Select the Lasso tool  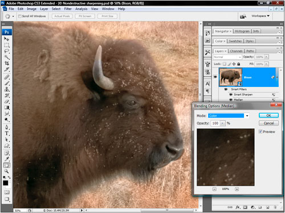pos(7,51)
